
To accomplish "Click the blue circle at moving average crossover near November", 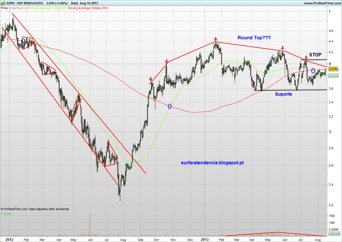I will pyautogui.click(x=170, y=106).
